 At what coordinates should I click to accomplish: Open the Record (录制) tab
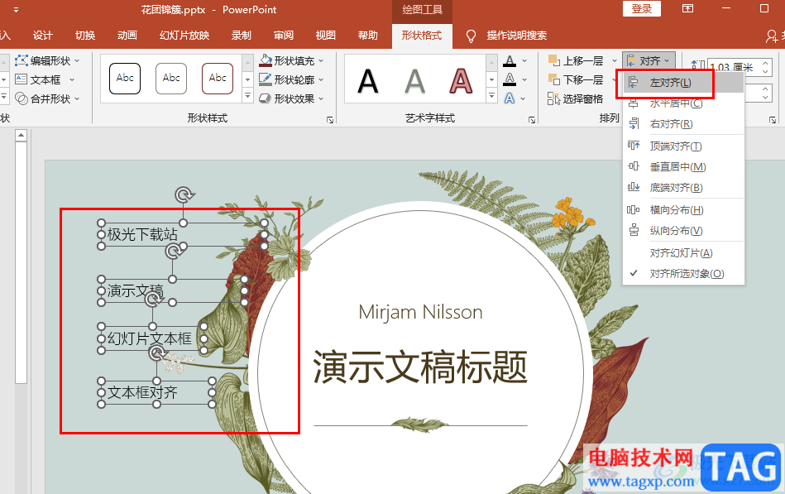click(242, 36)
